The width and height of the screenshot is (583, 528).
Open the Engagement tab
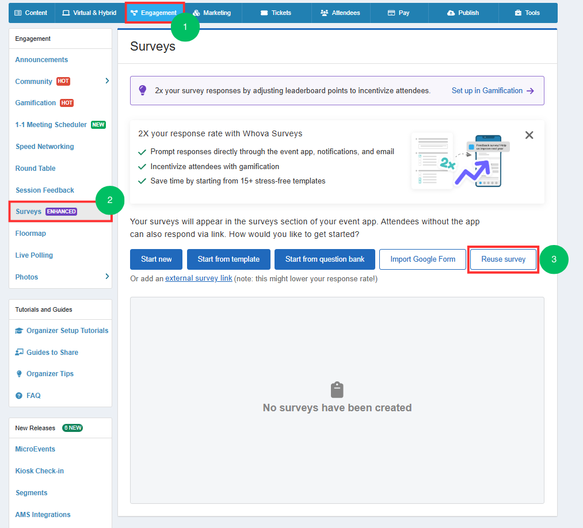pos(154,13)
